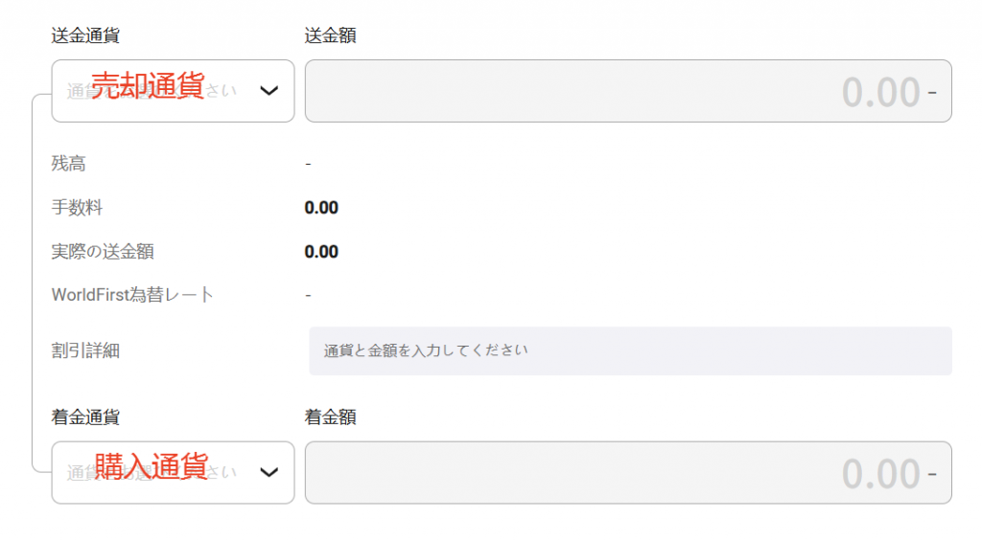982x541 pixels.
Task: Click the 着金額 heading label
Action: (330, 417)
